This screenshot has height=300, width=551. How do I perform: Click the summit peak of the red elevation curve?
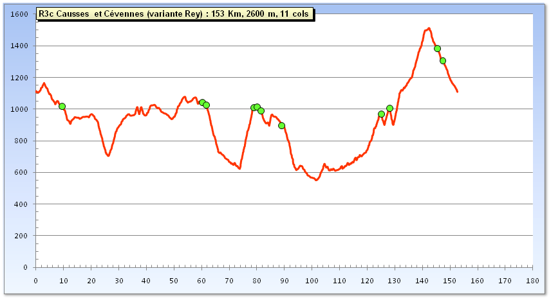[x=429, y=28]
